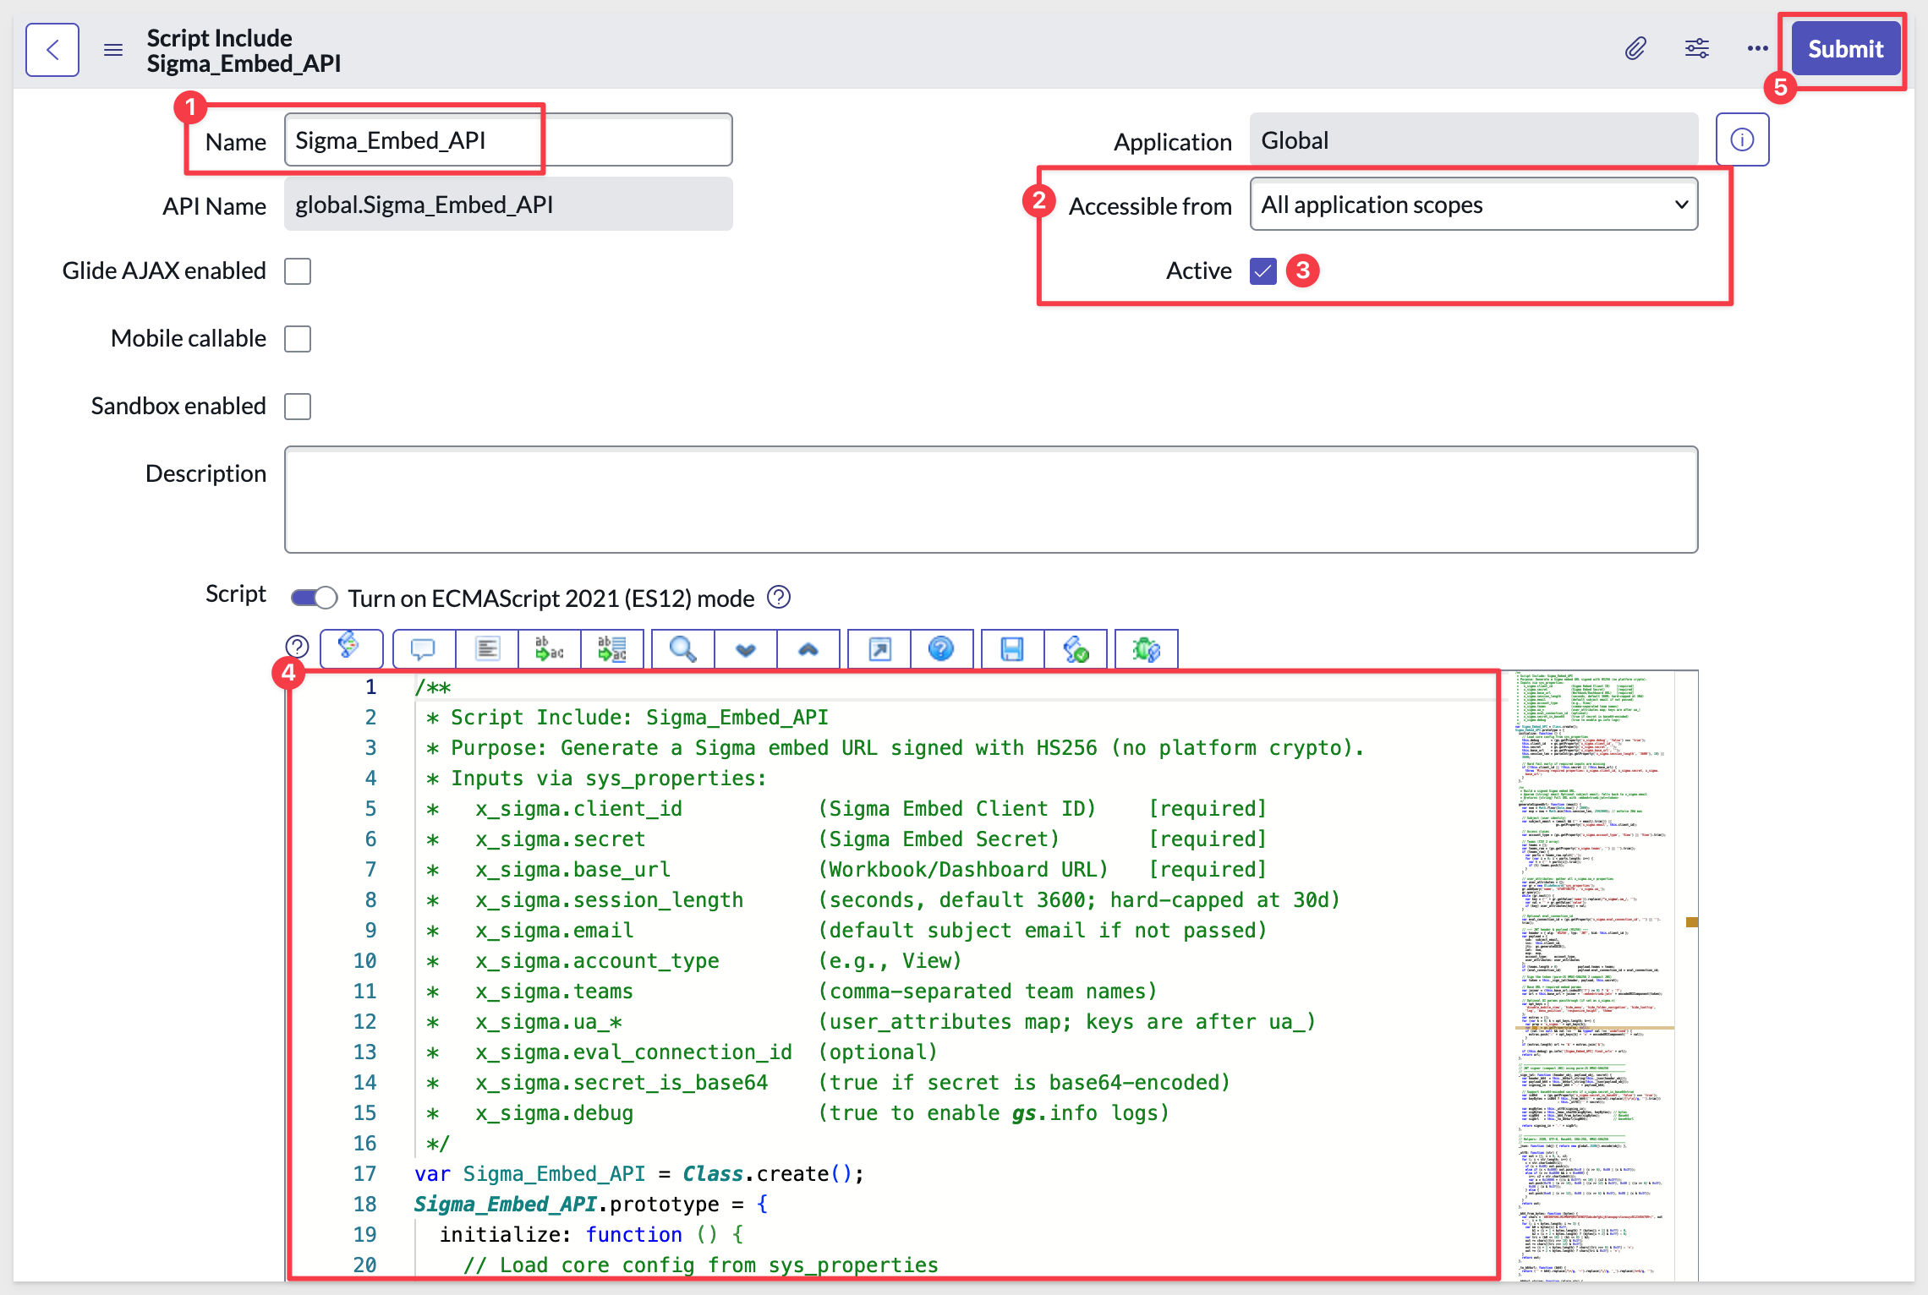Click the 'x_sigma.session_length' comment line

884,900
